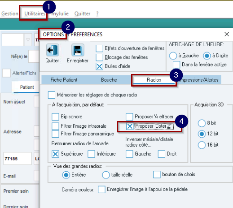Enable Mémoriser les réglages de chaque radio
The image size is (233, 208).
coord(52,95)
